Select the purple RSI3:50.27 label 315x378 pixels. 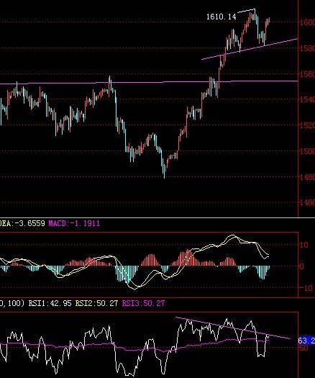point(143,303)
